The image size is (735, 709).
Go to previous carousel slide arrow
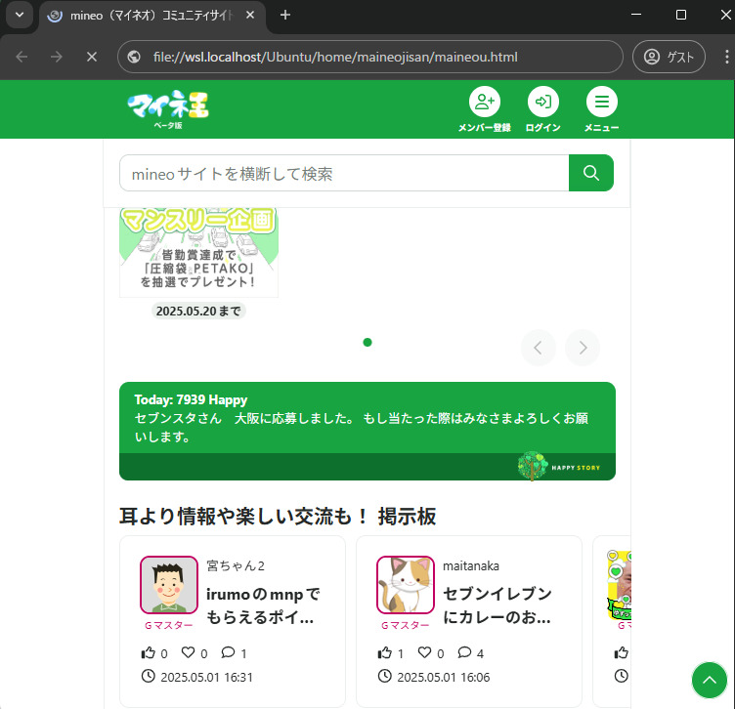(539, 348)
